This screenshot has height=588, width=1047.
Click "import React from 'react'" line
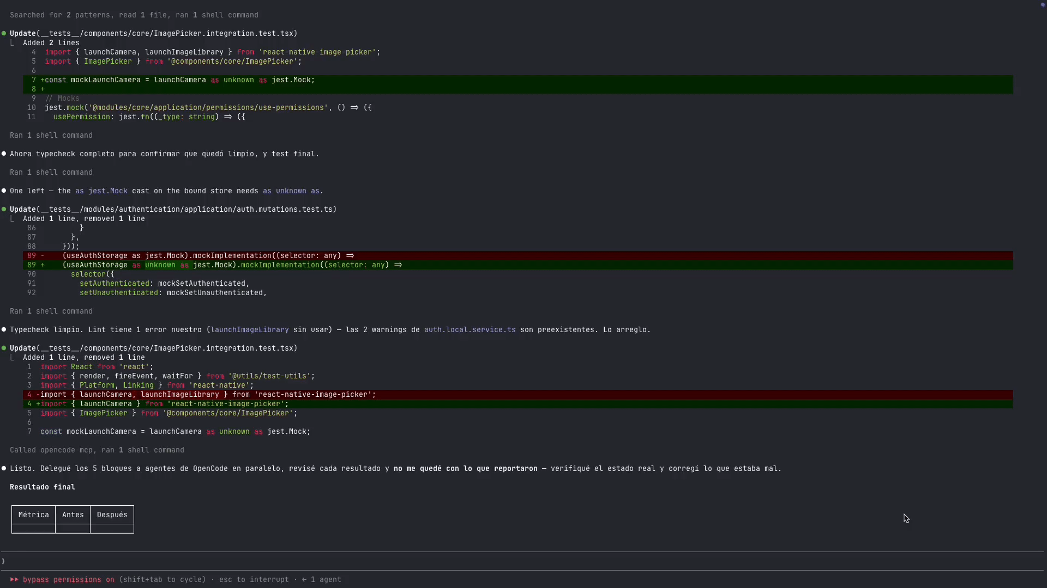97,367
